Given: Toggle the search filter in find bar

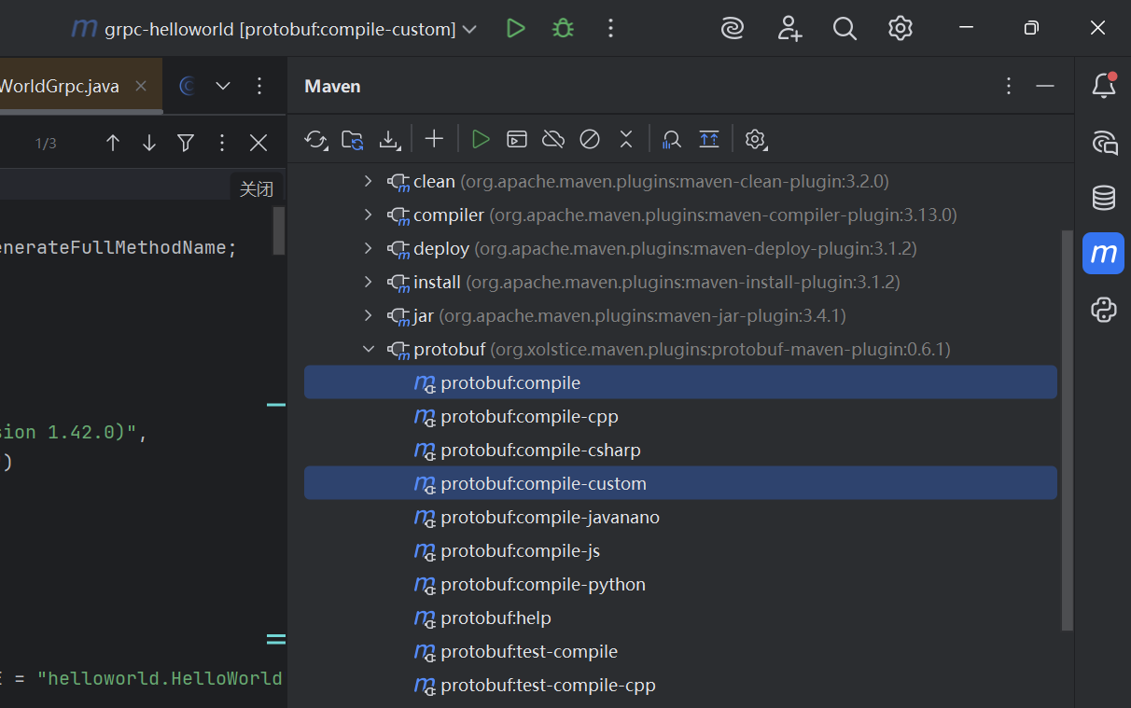Looking at the screenshot, I should pyautogui.click(x=185, y=143).
